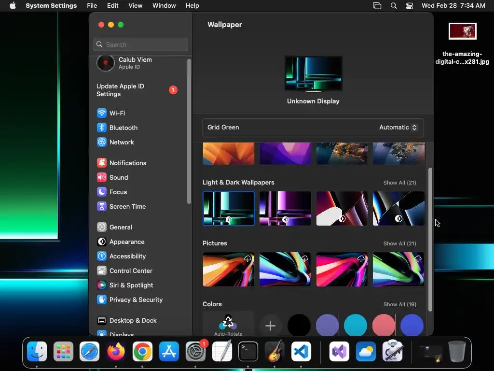Open Spotlight search in menu bar
This screenshot has height=371, width=494.
pos(394,6)
